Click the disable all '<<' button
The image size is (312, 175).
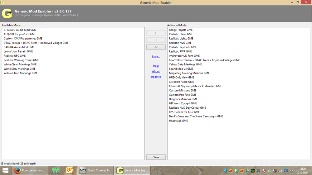click(x=156, y=47)
